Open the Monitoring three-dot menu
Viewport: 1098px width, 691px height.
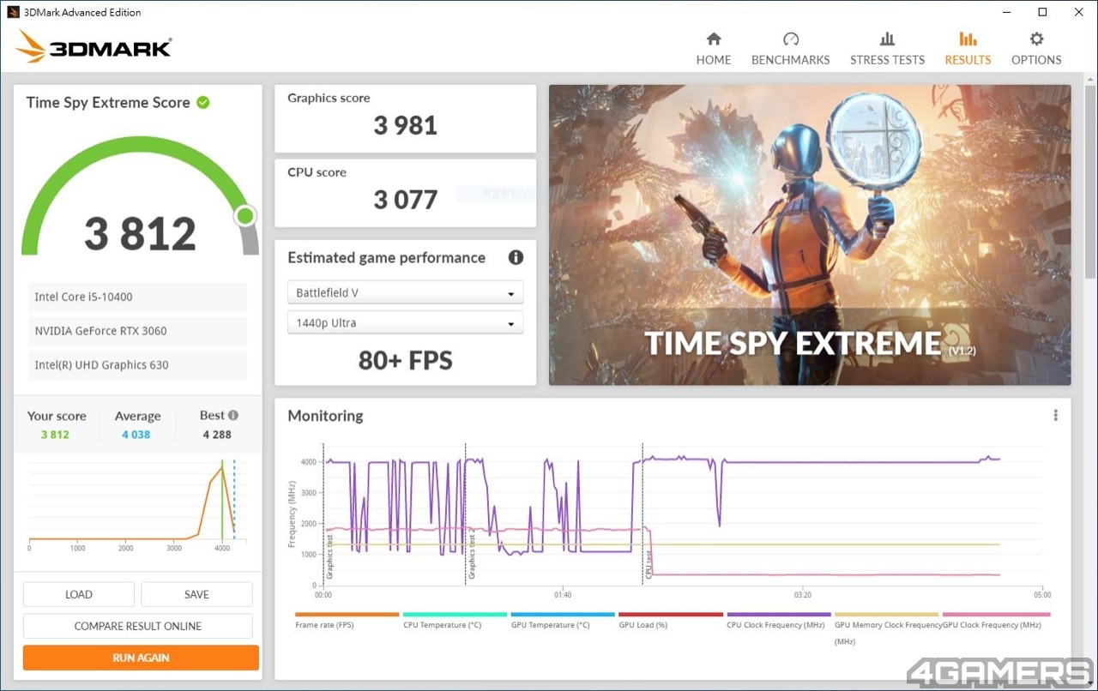(x=1055, y=415)
